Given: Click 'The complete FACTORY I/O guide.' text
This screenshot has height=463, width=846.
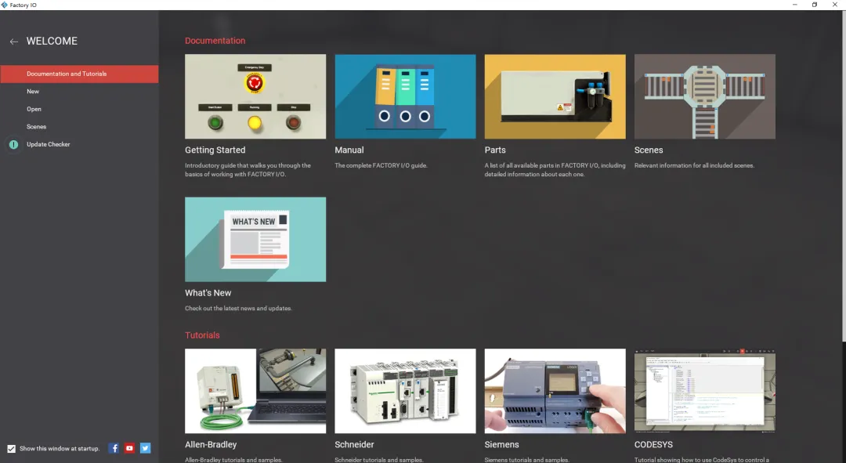Looking at the screenshot, I should tap(381, 165).
